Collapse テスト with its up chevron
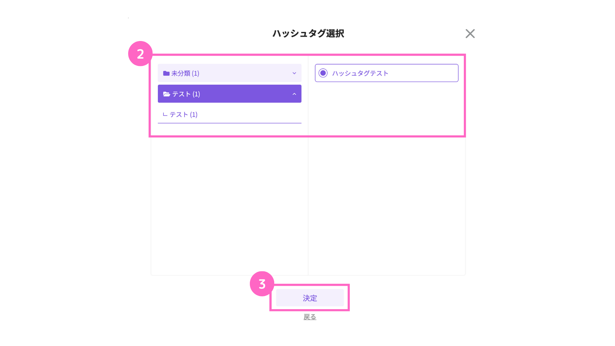615x346 pixels. [x=294, y=94]
